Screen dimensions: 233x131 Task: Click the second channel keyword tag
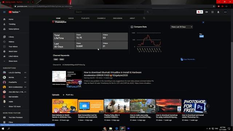tap(62, 59)
